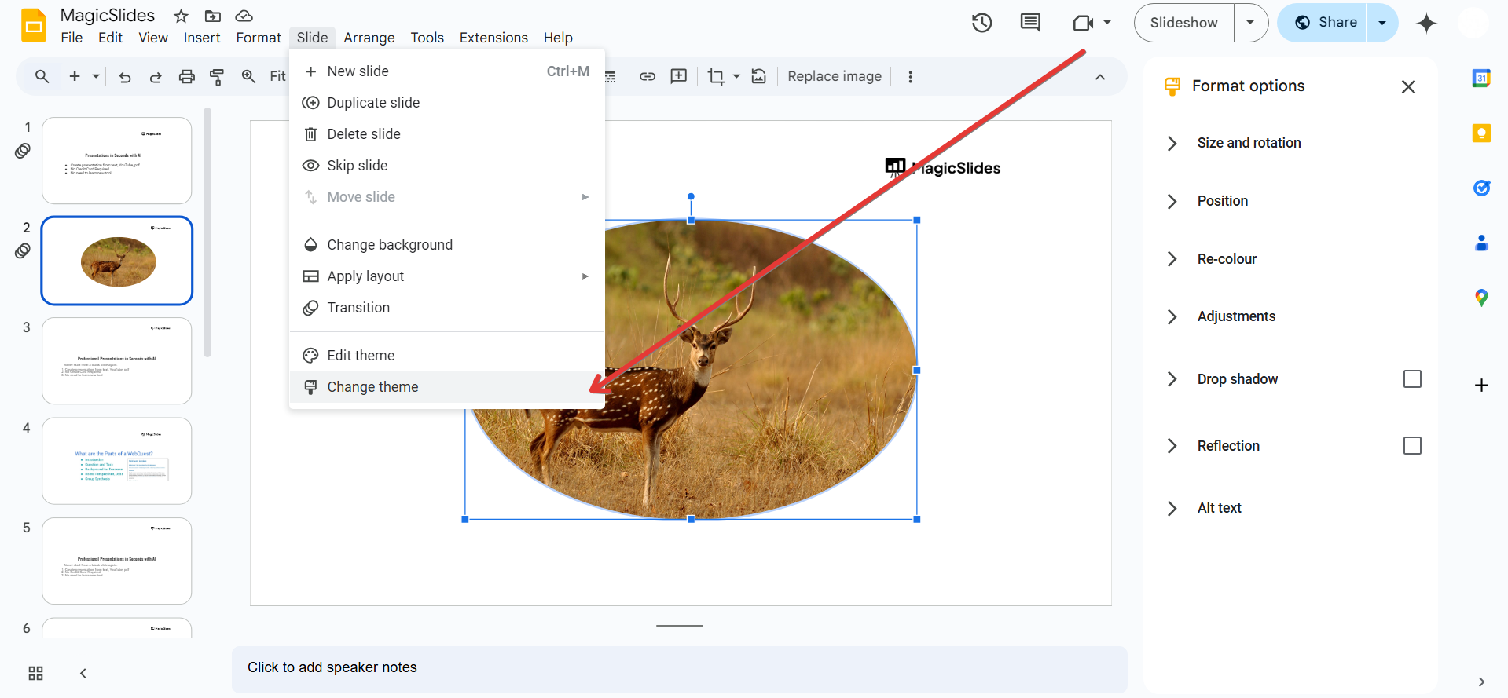The width and height of the screenshot is (1508, 698).
Task: Open the Slideshow options dropdown arrow
Action: [x=1250, y=23]
